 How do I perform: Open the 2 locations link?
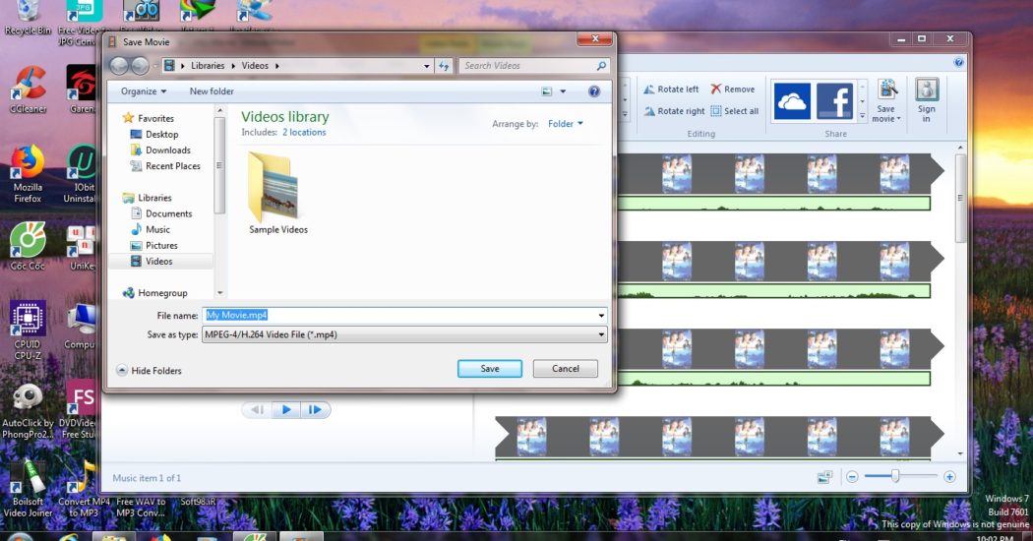304,133
